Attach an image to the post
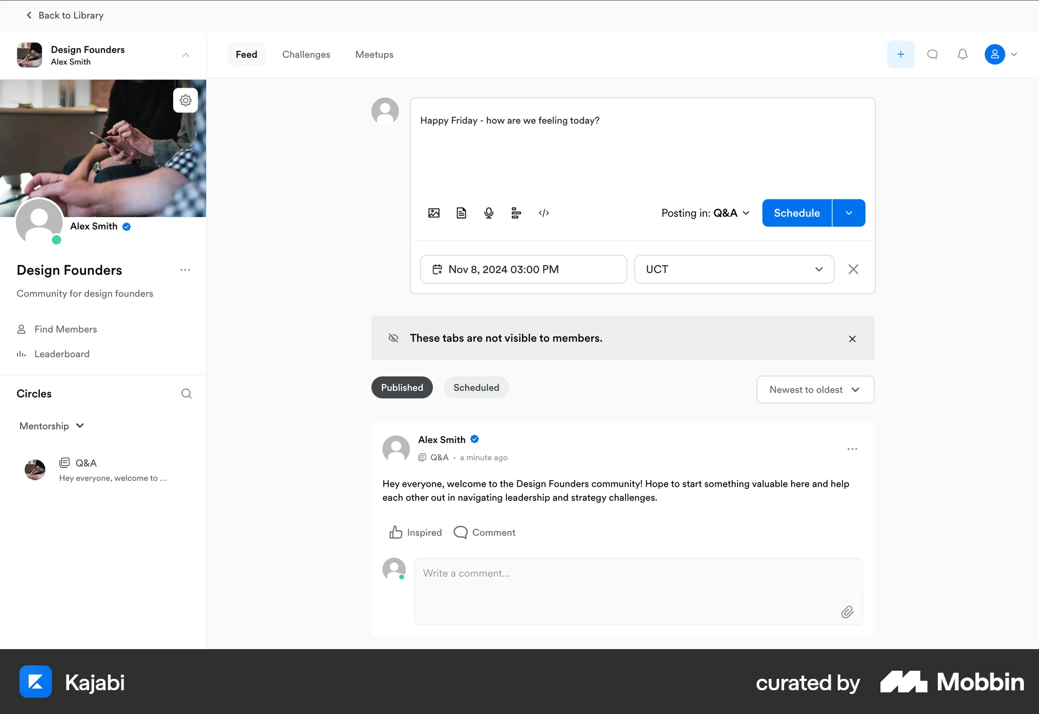The height and width of the screenshot is (714, 1039). coord(434,213)
